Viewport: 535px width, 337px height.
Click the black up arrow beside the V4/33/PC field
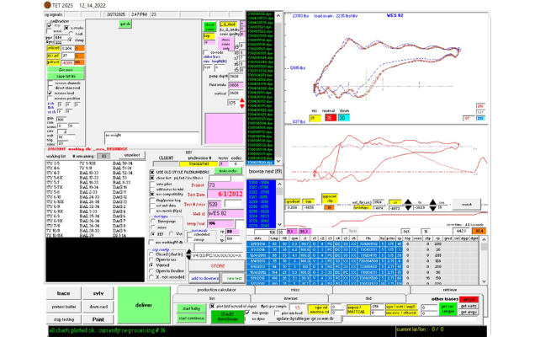tap(188, 252)
